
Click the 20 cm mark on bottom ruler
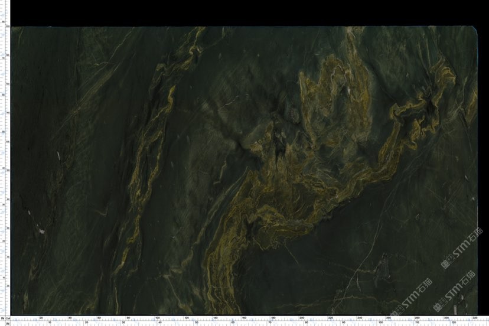(41, 318)
